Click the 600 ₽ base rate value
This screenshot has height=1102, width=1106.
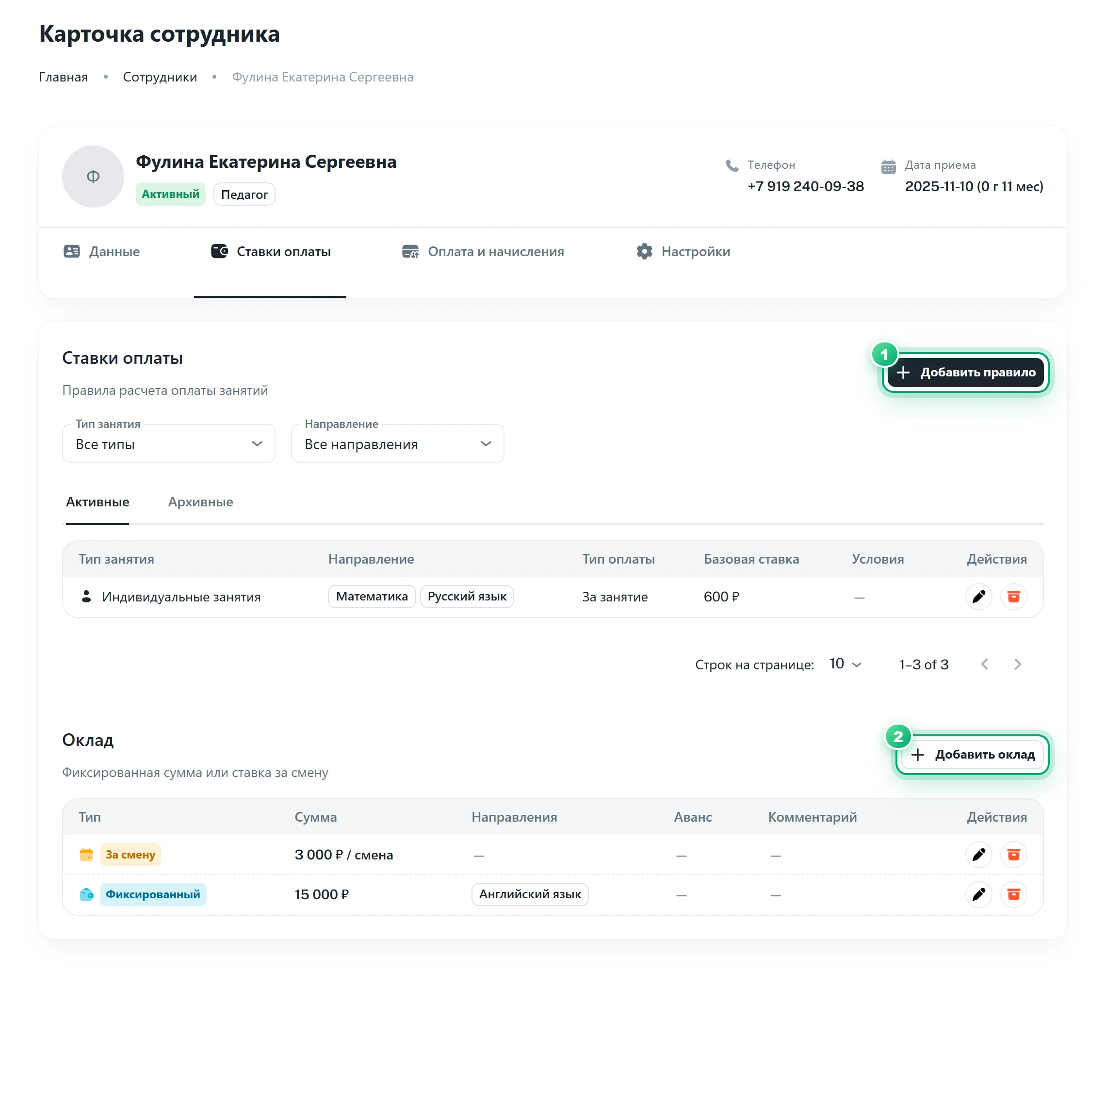(721, 597)
